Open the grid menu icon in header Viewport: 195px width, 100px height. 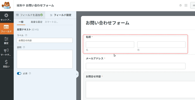[x=186, y=5]
